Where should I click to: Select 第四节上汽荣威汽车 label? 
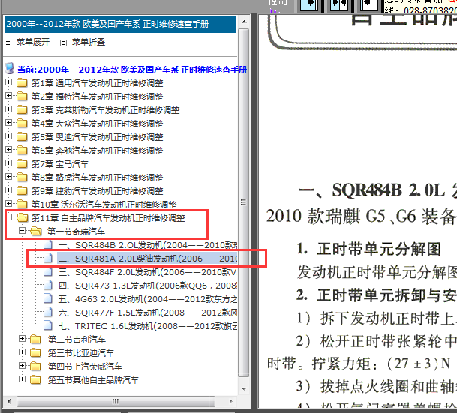[85, 366]
